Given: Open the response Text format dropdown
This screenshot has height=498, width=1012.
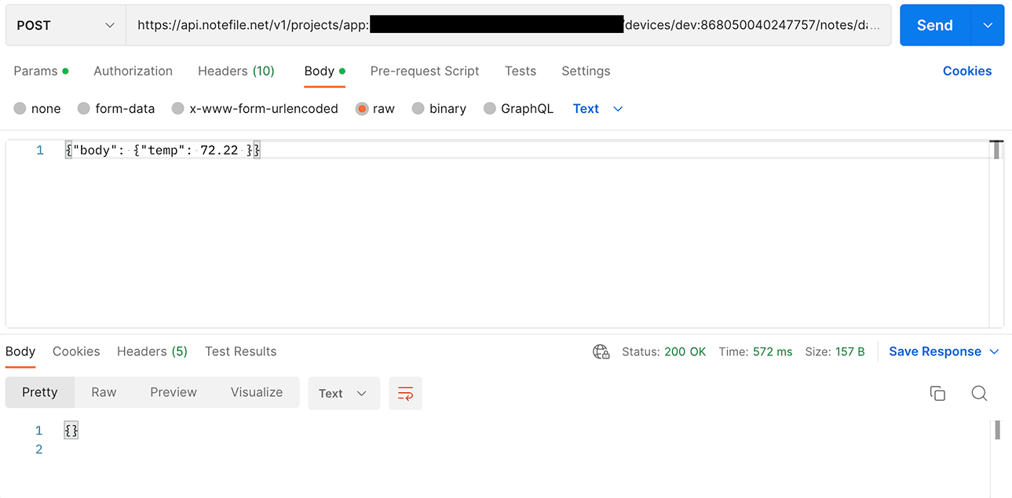Looking at the screenshot, I should [x=344, y=393].
